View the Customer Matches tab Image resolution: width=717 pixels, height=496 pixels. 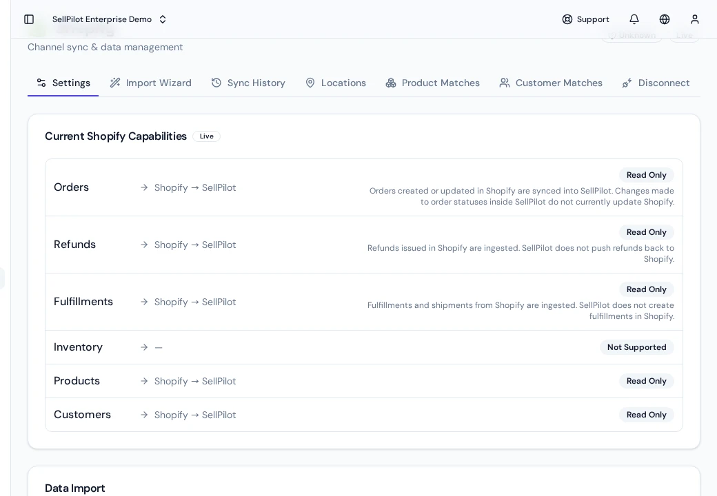pyautogui.click(x=551, y=83)
